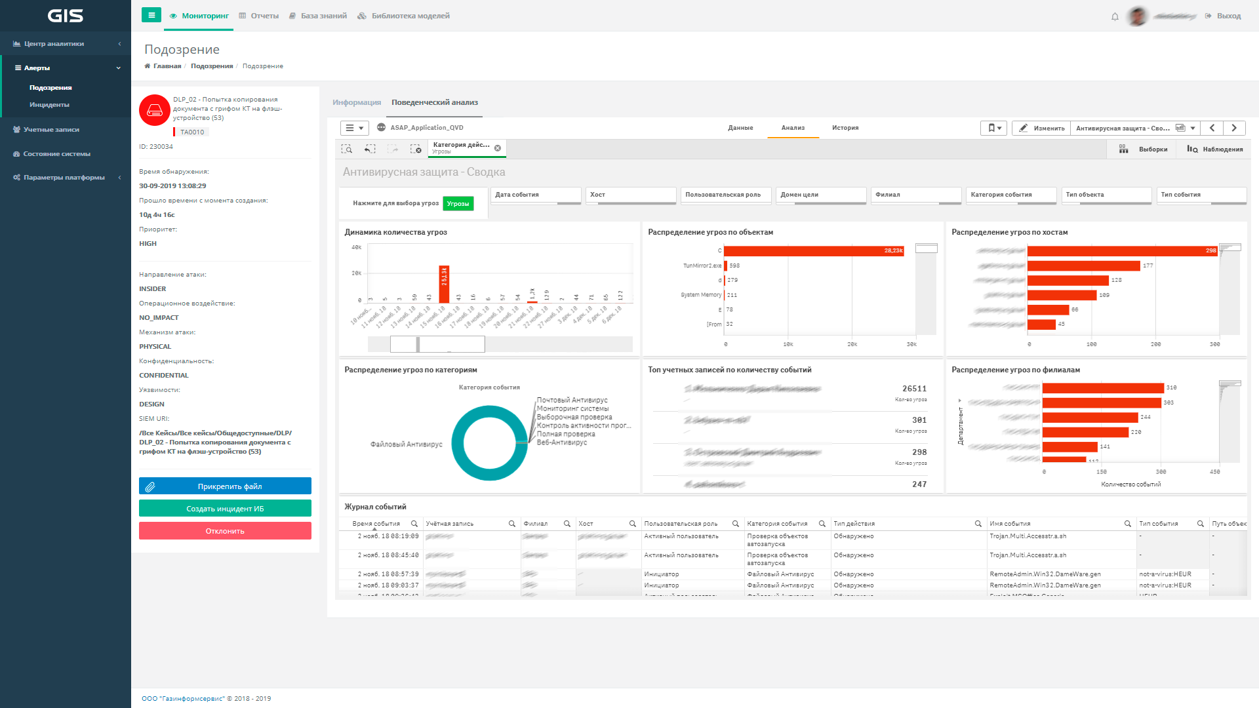Toggle the green hamburger sidebar button
Image resolution: width=1259 pixels, height=708 pixels.
(x=151, y=15)
